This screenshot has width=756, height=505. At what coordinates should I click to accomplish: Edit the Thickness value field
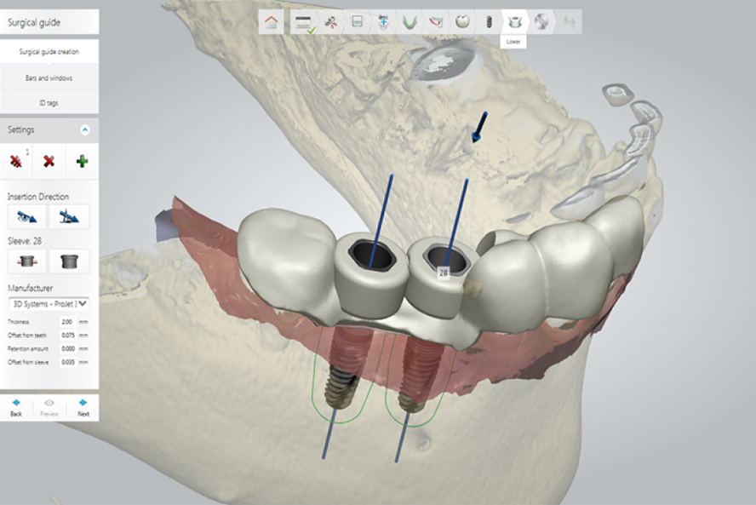coord(68,321)
